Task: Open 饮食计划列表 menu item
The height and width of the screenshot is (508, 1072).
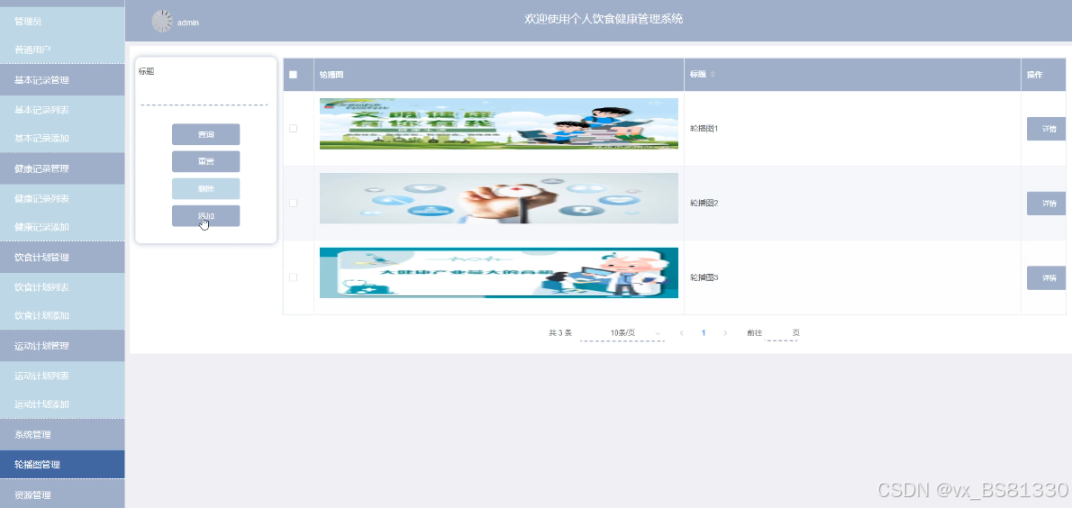Action: pyautogui.click(x=62, y=287)
